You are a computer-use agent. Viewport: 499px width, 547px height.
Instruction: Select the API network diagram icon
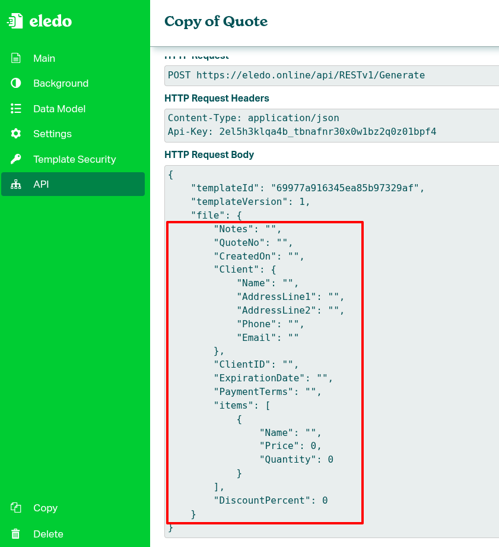pyautogui.click(x=17, y=184)
